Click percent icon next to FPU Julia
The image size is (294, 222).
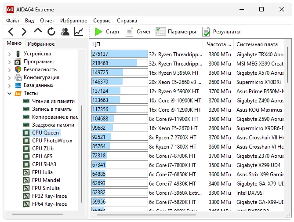tap(26, 172)
